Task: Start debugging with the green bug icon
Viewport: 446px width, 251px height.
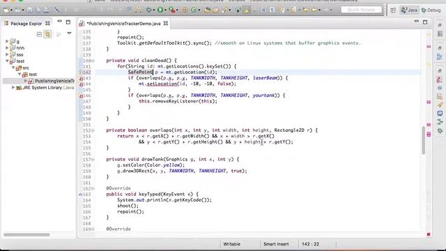Action: pos(148,10)
